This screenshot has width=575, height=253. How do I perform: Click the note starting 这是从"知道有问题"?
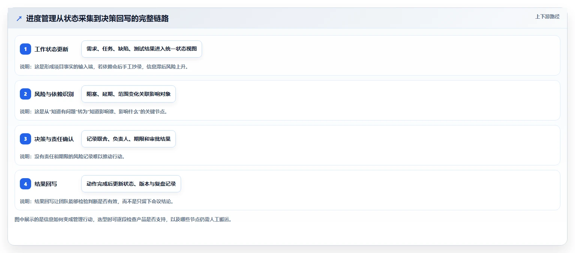point(93,112)
